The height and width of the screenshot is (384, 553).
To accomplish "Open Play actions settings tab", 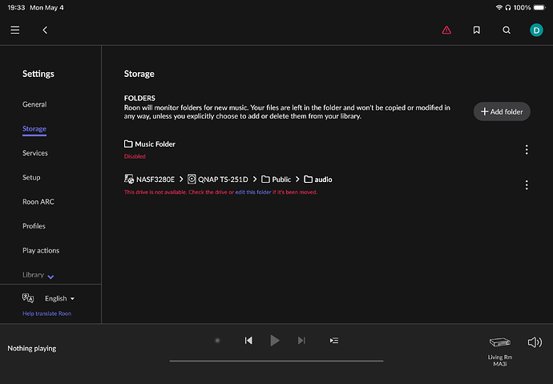I will click(41, 250).
